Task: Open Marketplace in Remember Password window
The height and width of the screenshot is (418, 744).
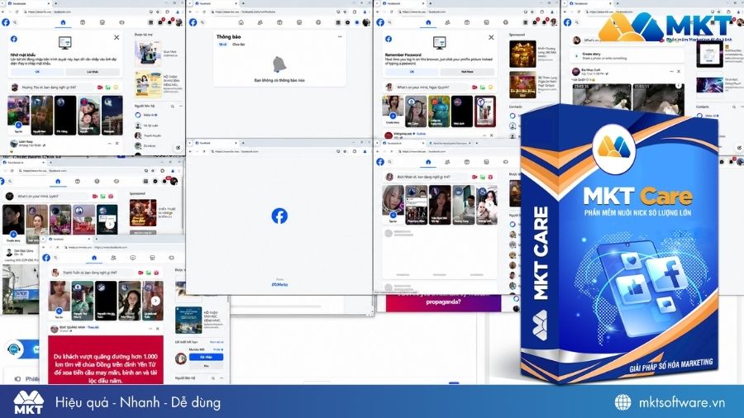Action: coord(486,22)
